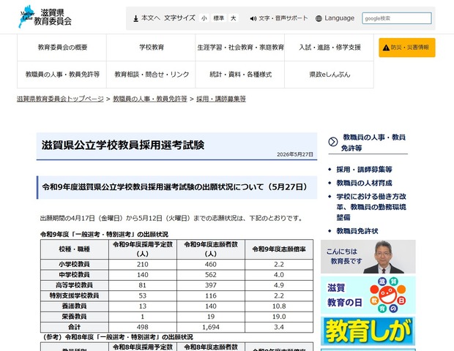Open sidebar link 採用・講師募集等
454x351 pixels.
click(x=364, y=170)
